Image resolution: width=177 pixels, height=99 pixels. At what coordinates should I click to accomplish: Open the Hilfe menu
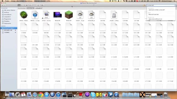49,1
